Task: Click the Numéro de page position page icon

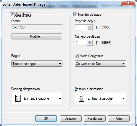Action: [82, 98]
